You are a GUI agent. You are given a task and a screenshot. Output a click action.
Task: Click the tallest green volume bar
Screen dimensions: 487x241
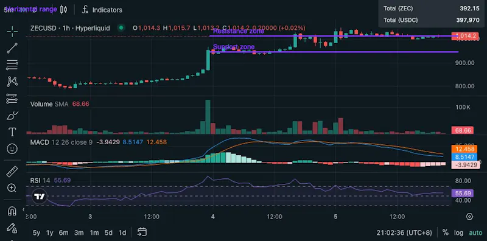(208, 117)
